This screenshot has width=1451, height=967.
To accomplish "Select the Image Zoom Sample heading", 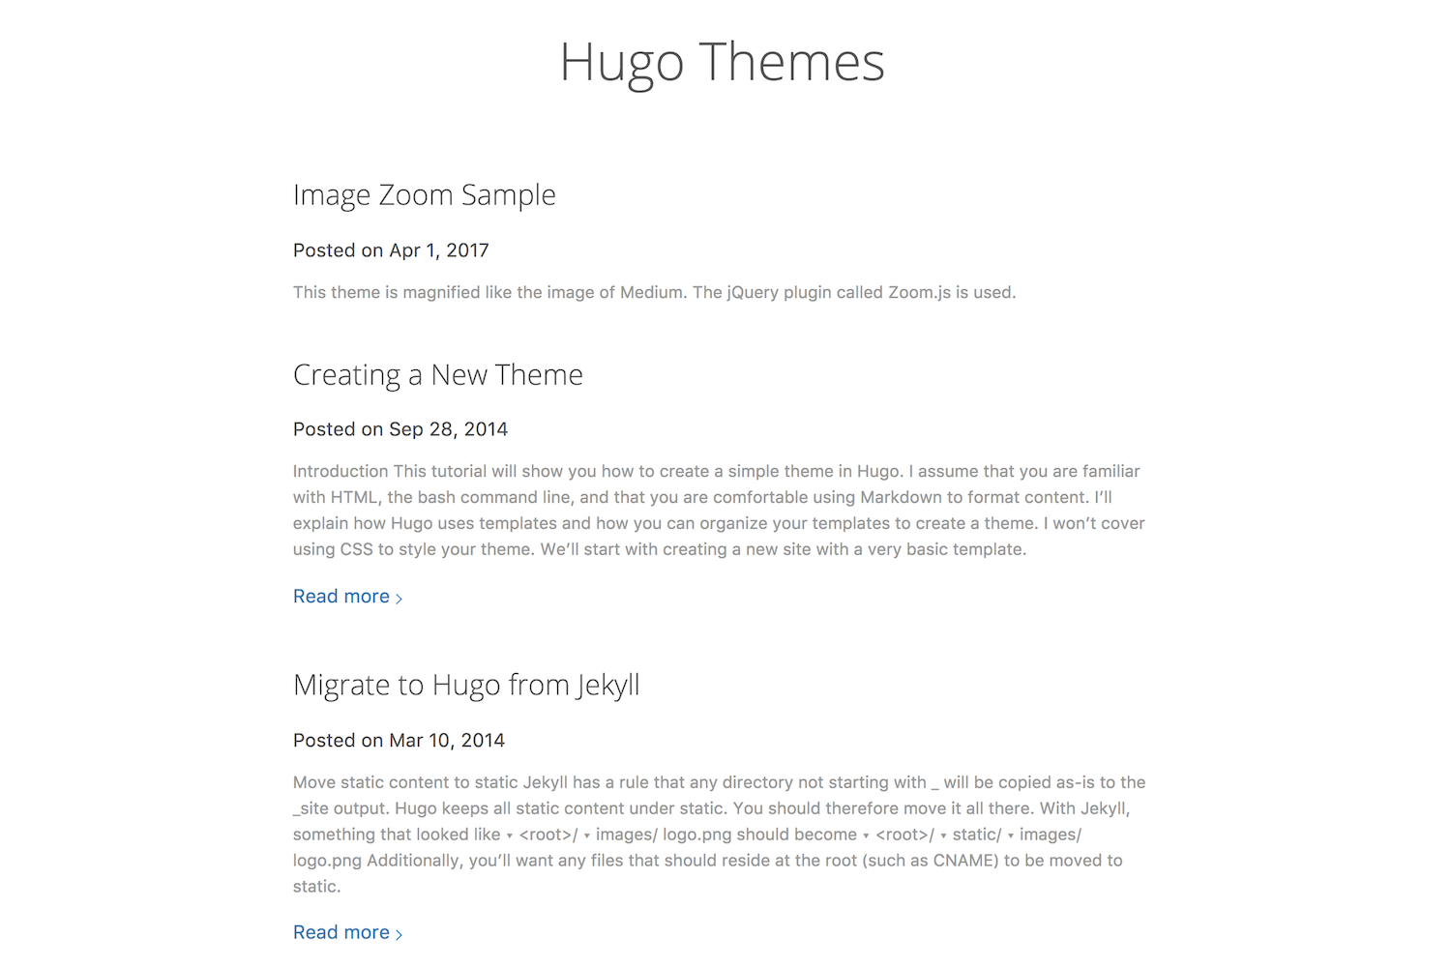I will pyautogui.click(x=425, y=194).
